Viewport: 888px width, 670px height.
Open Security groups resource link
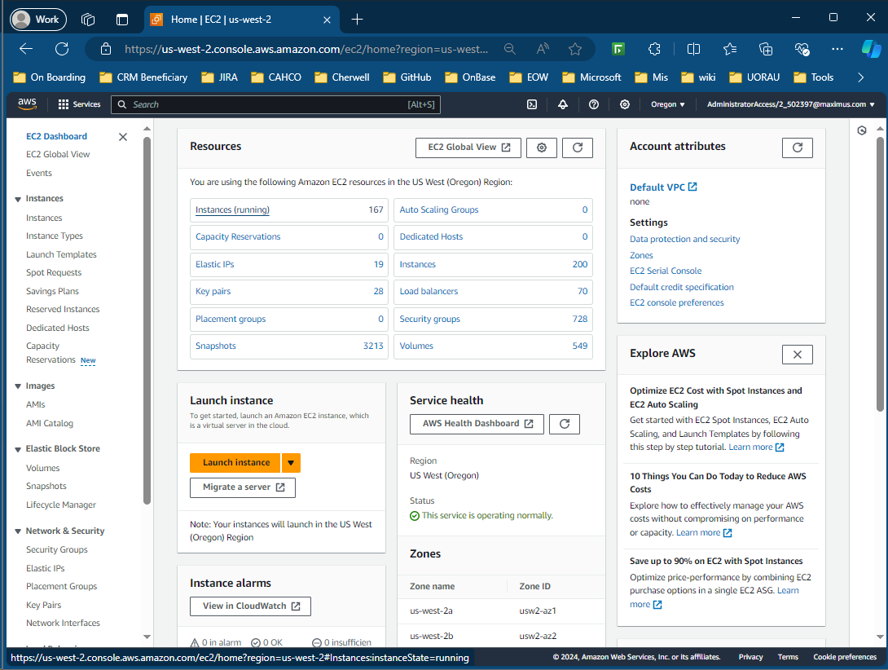[430, 320]
